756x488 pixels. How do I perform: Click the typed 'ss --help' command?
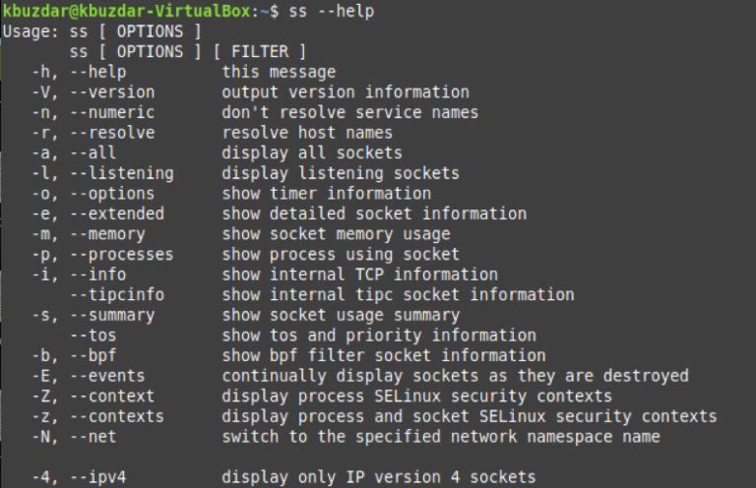pyautogui.click(x=331, y=11)
